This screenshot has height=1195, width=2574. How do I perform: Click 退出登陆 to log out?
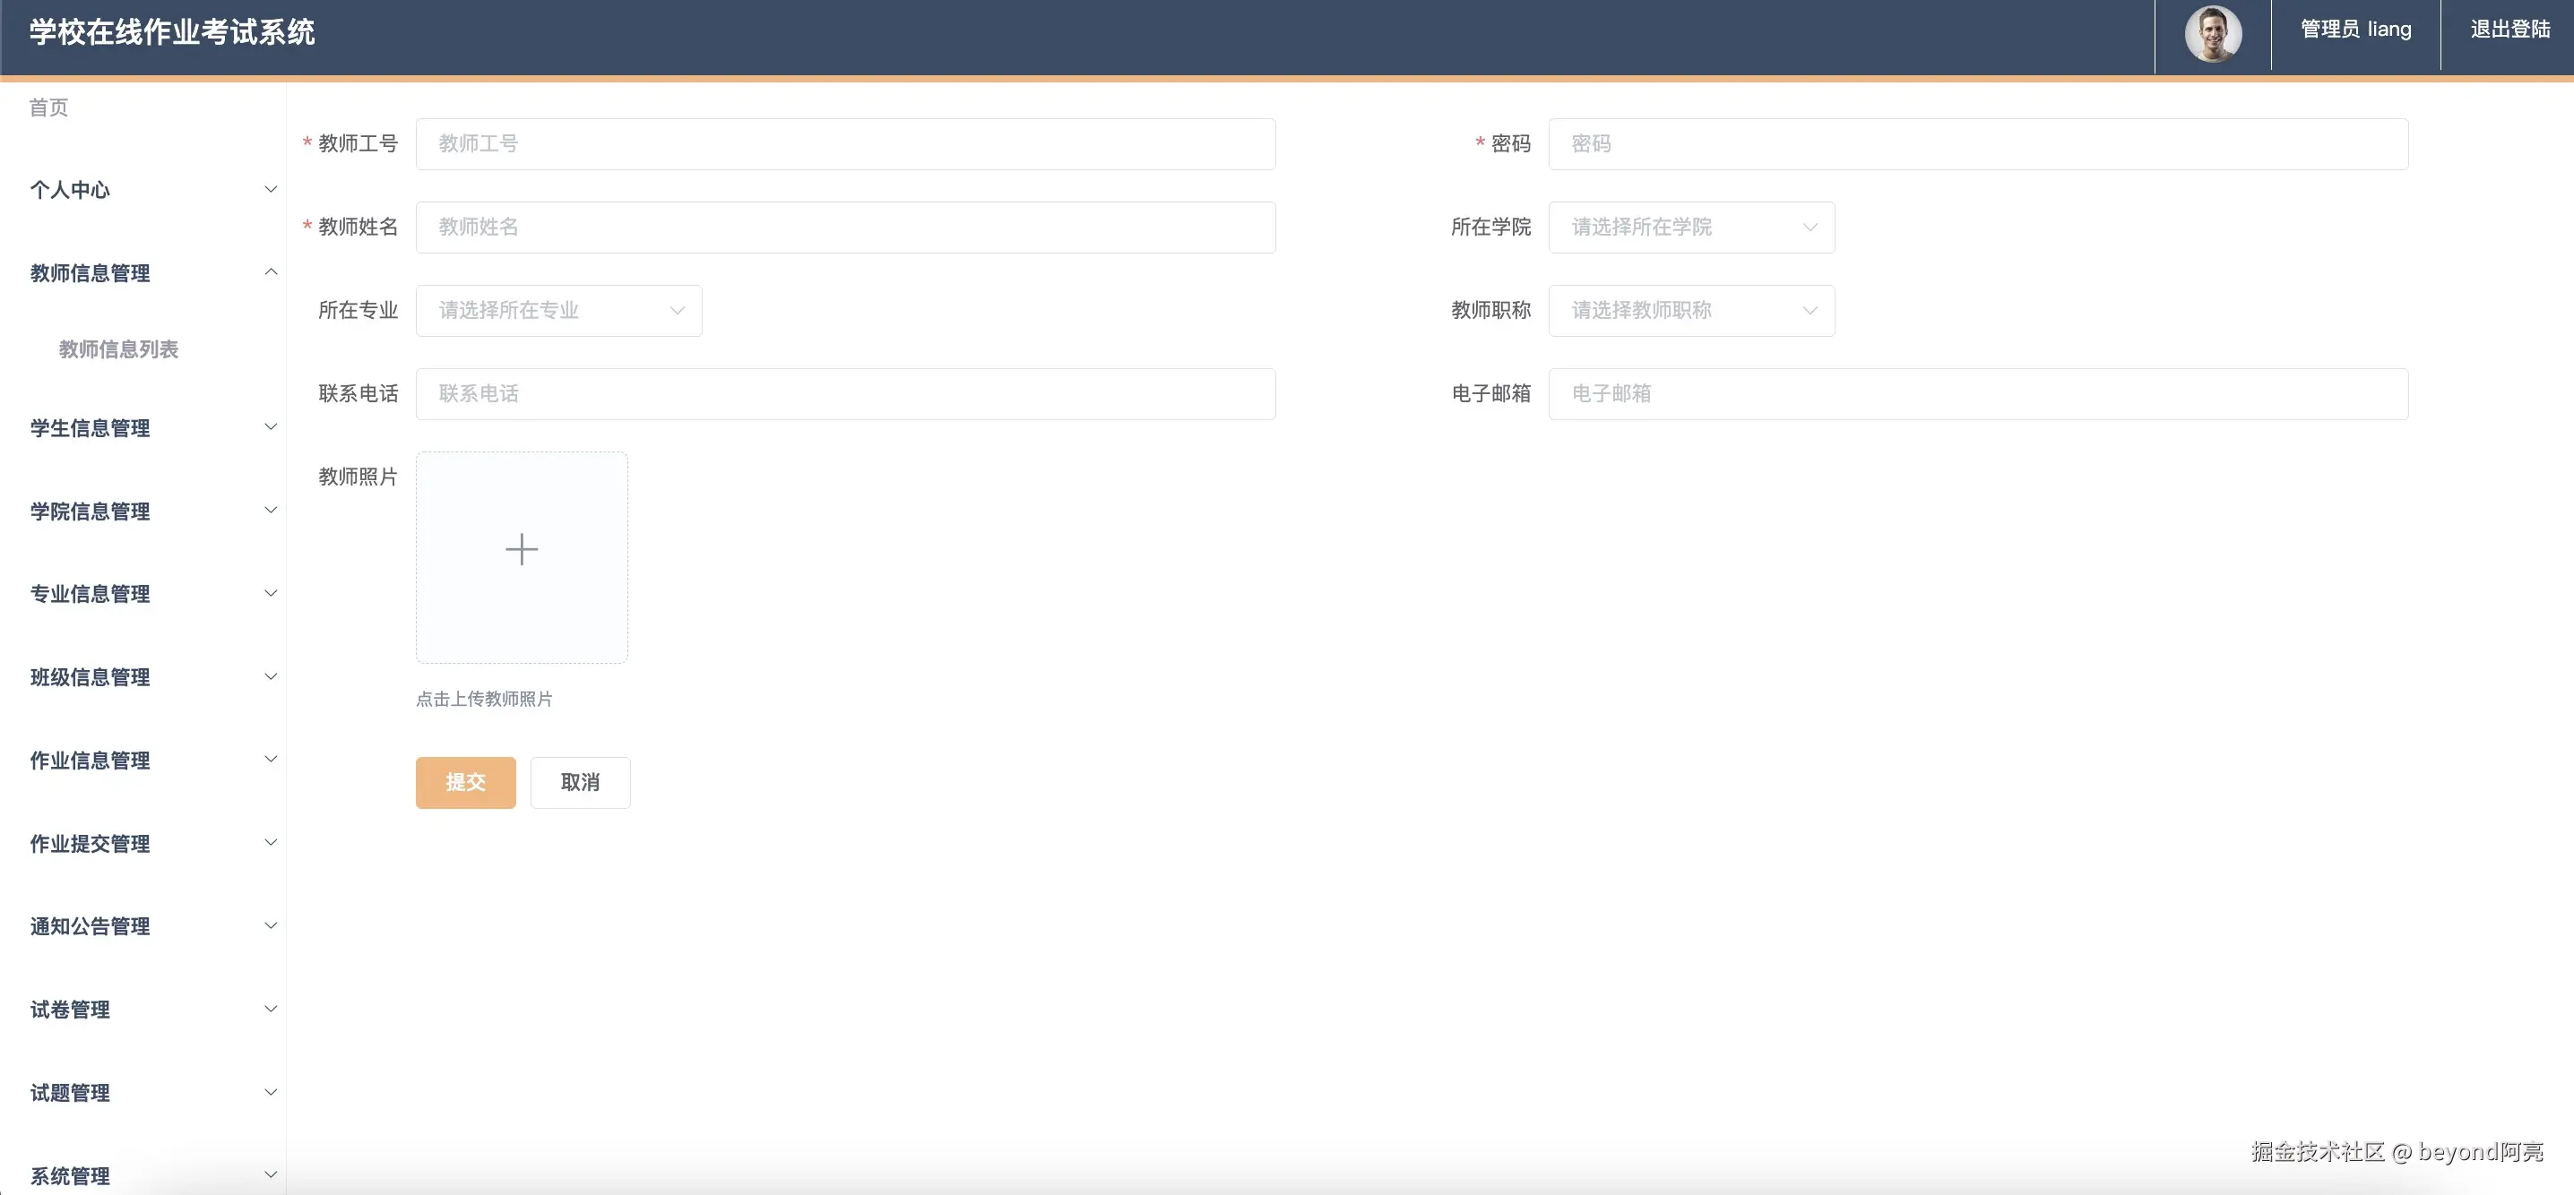click(x=2511, y=29)
